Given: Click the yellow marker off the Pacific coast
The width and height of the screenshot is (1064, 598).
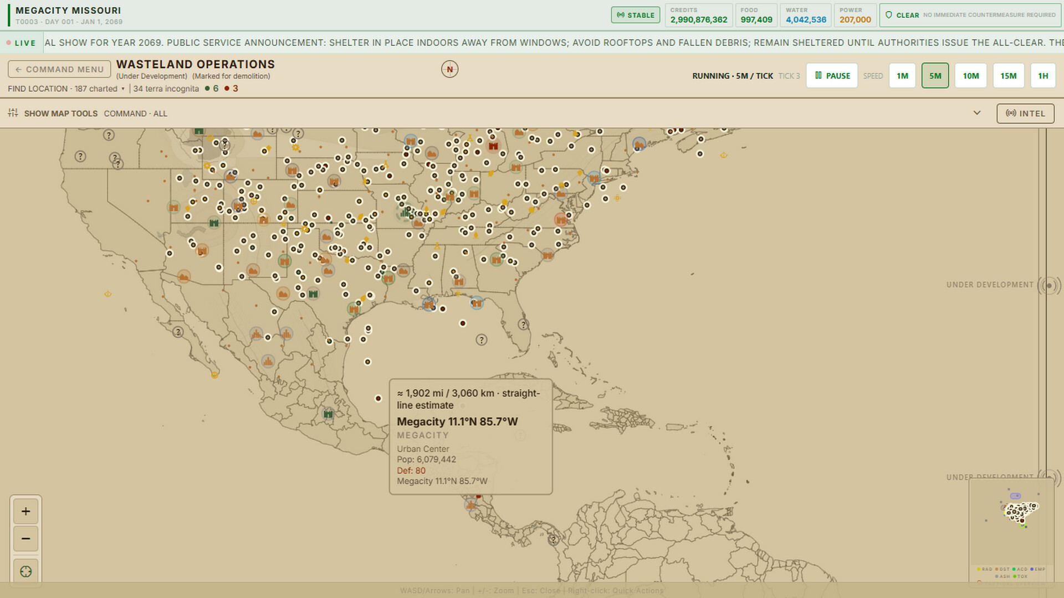Looking at the screenshot, I should [108, 294].
